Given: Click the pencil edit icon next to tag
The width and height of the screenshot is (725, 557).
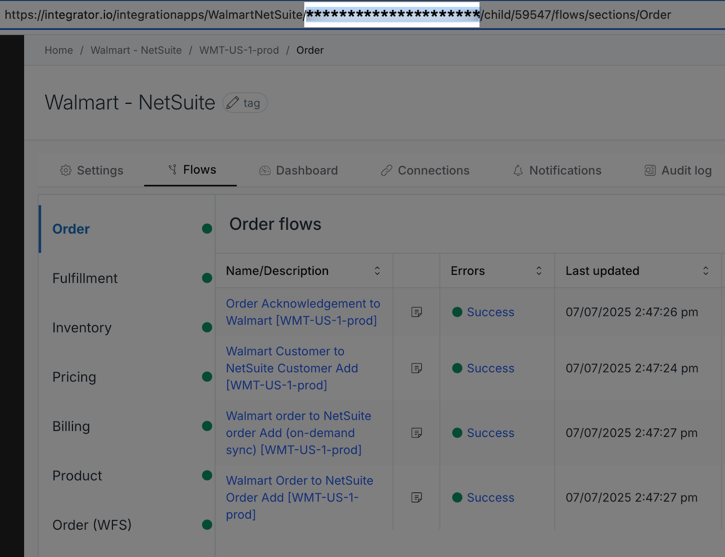Looking at the screenshot, I should click(233, 103).
